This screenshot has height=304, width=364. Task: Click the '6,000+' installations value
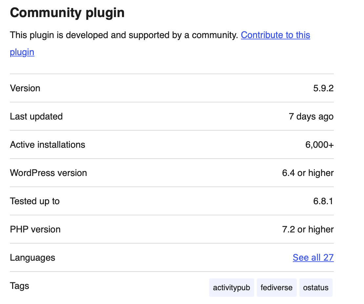point(319,145)
